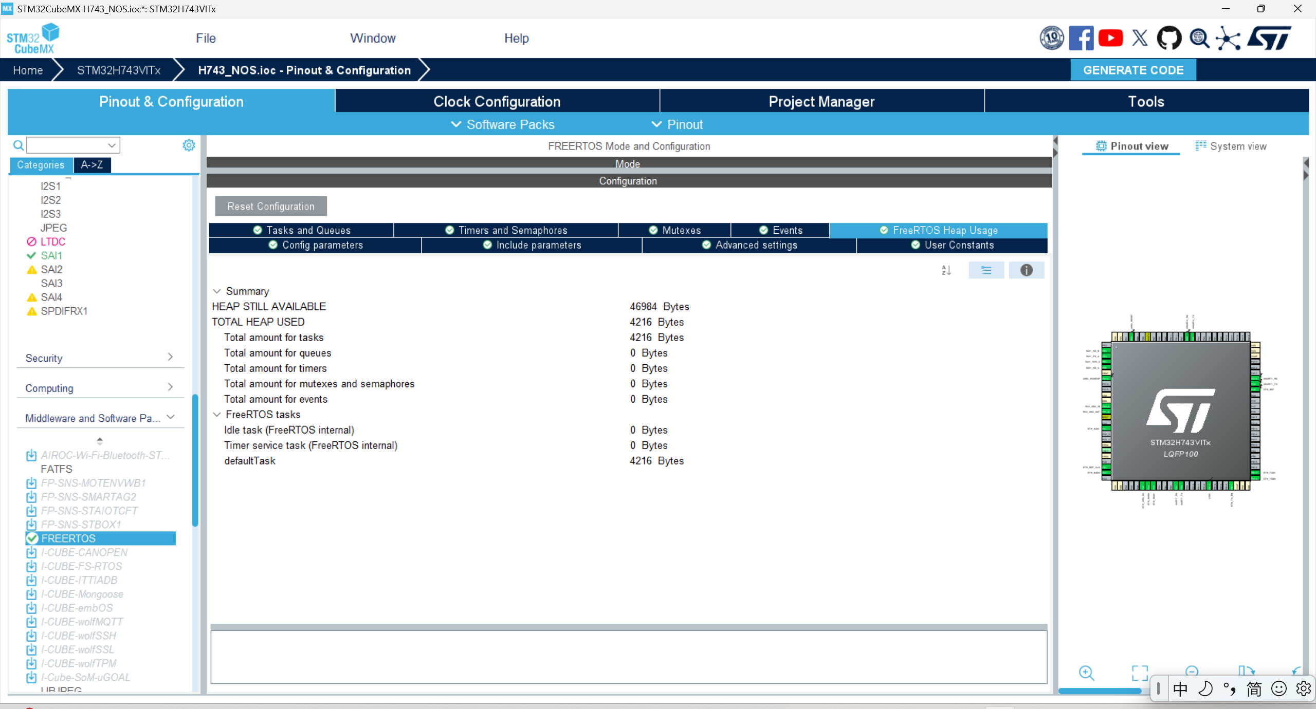1316x709 pixels.
Task: Open the search combo box dropdown
Action: (x=112, y=145)
